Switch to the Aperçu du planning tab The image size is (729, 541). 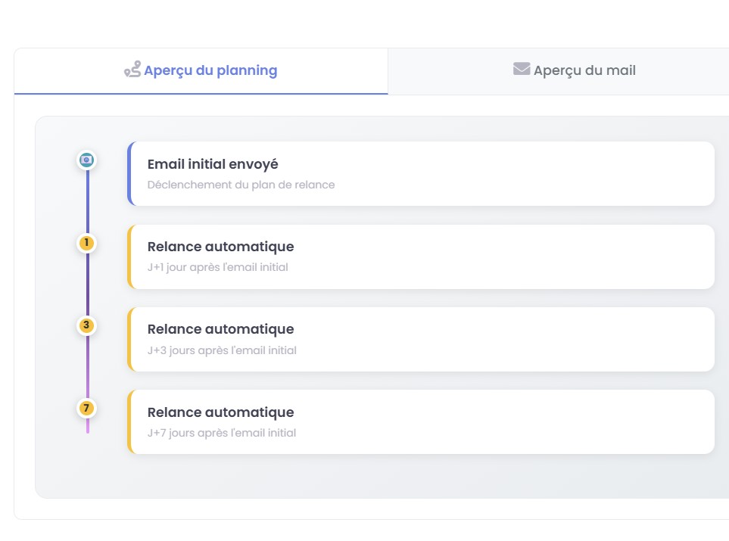click(201, 71)
